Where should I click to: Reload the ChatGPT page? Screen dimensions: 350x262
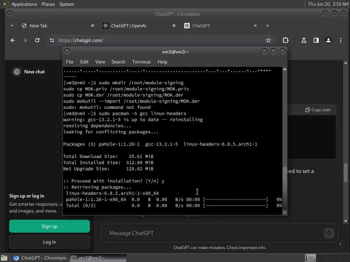click(37, 40)
